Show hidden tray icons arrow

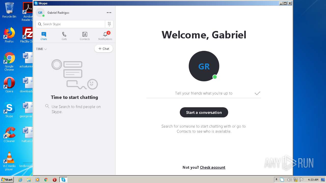[x=276, y=180]
